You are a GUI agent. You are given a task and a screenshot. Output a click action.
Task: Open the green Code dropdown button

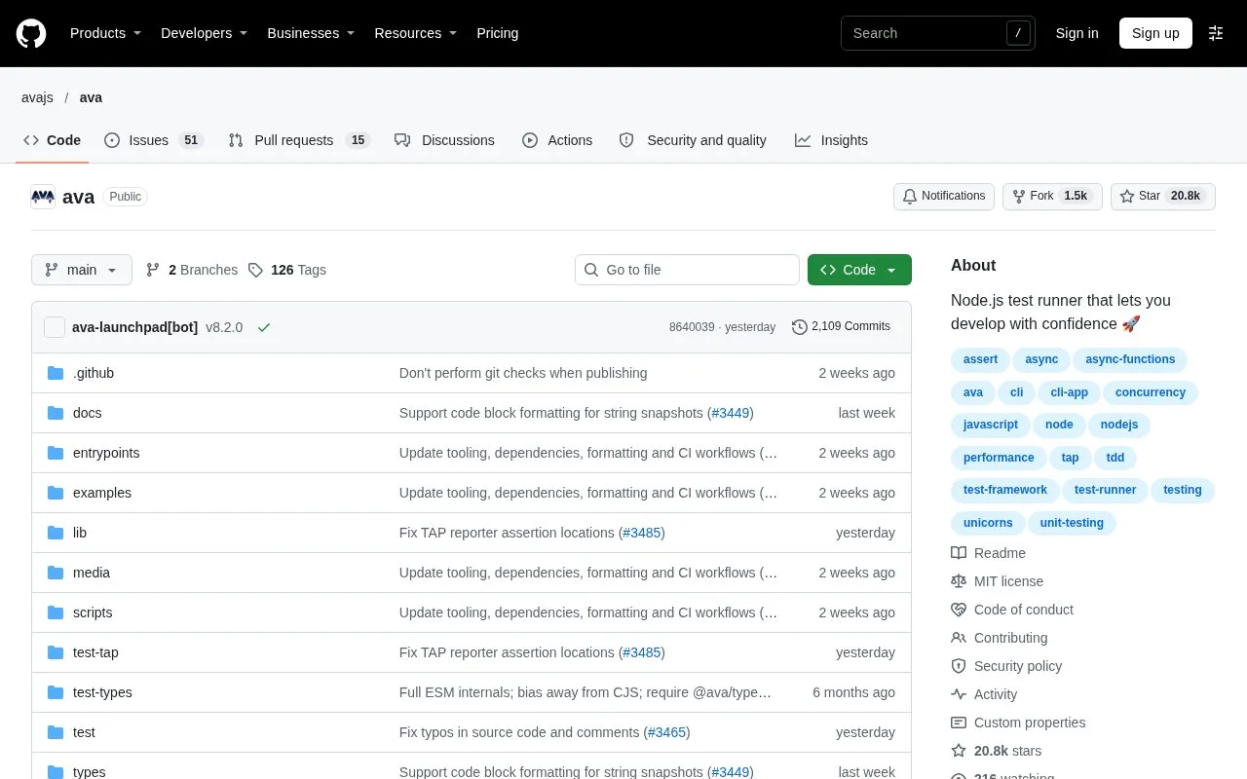(859, 270)
